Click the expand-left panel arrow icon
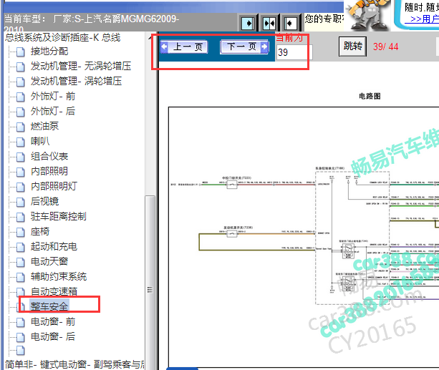Image resolution: width=439 pixels, height=370 pixels. coord(290,23)
